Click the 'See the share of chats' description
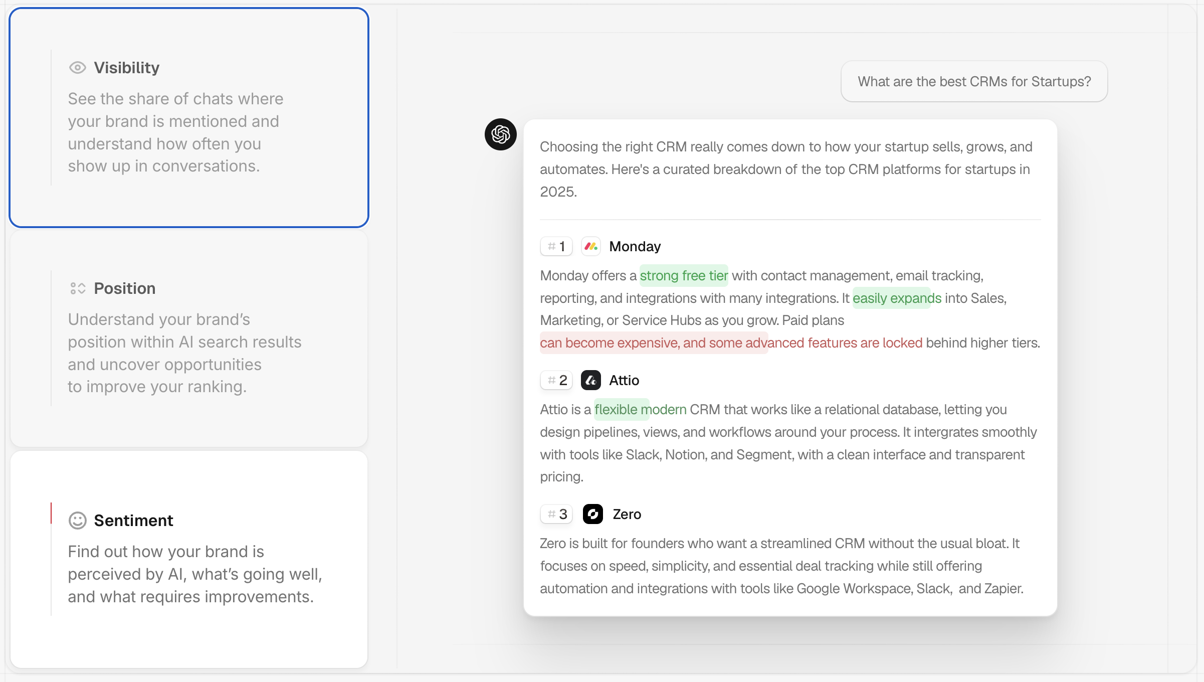The width and height of the screenshot is (1204, 682). 176,132
